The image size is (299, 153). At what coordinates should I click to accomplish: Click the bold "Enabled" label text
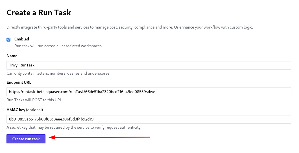click(x=22, y=39)
